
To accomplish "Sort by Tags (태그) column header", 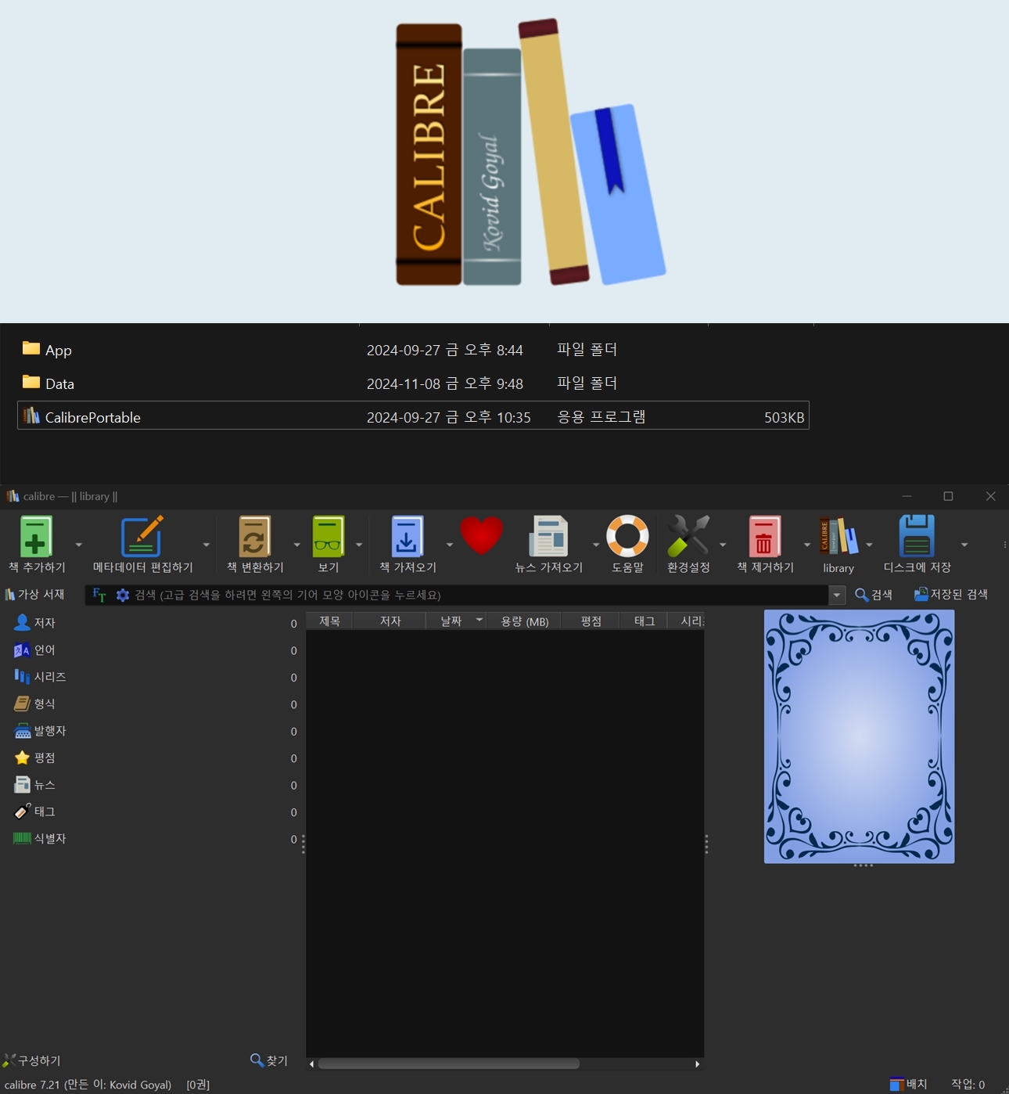I will point(644,621).
